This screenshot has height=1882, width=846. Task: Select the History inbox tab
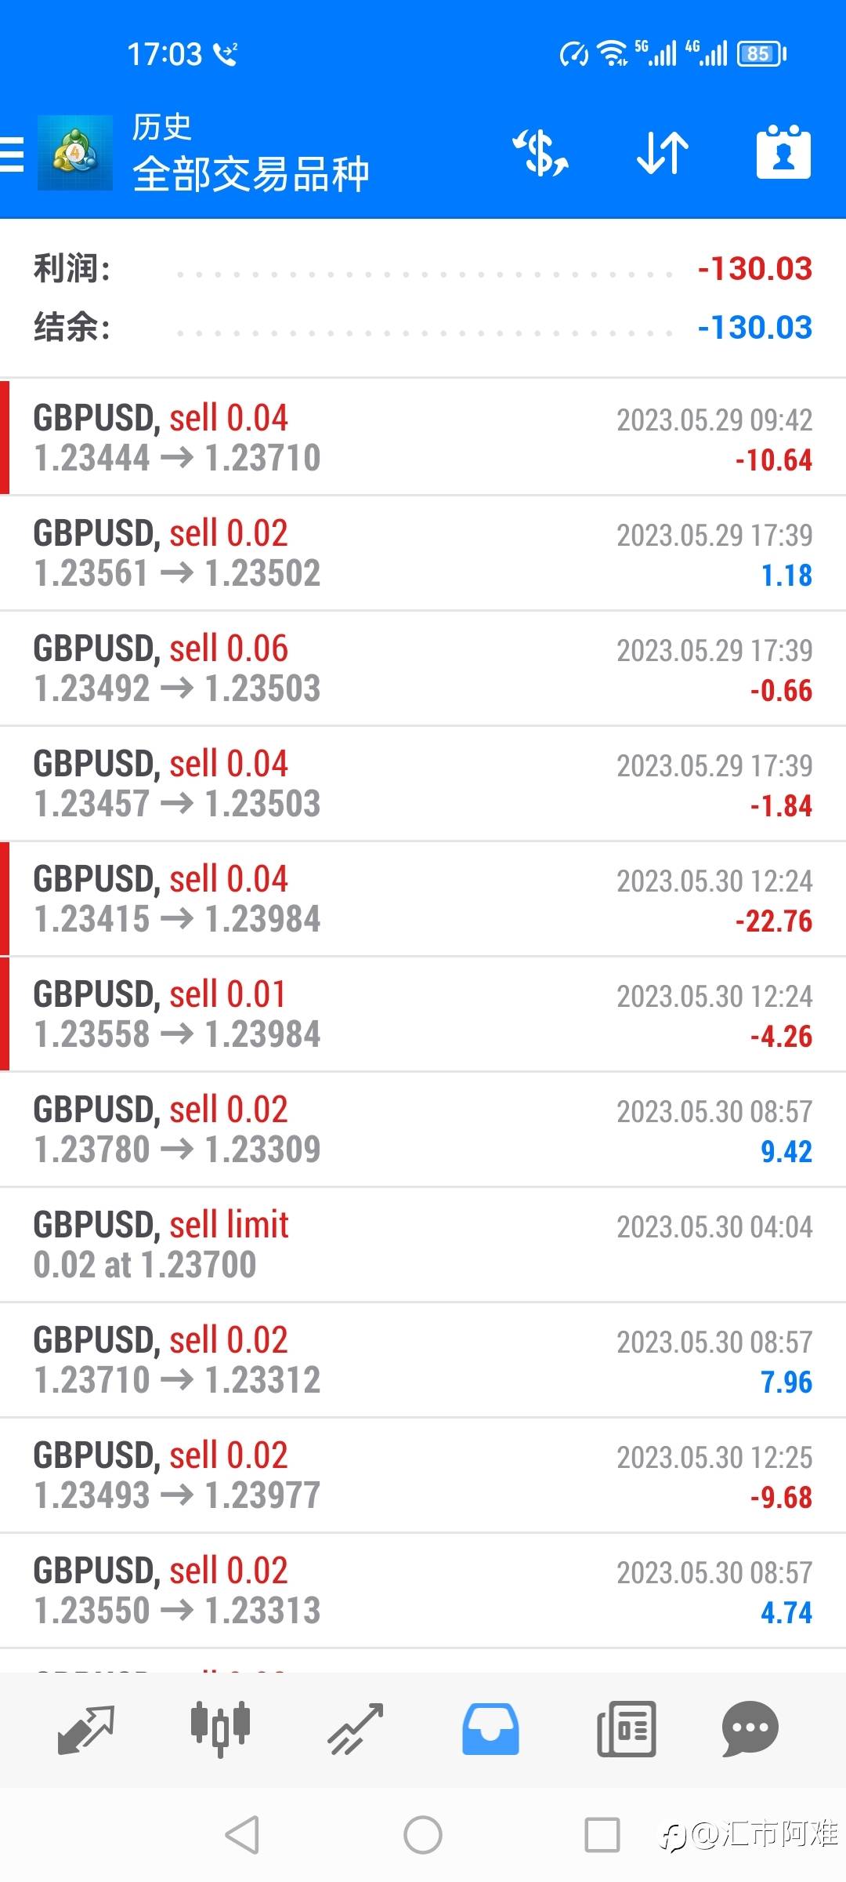point(490,1729)
